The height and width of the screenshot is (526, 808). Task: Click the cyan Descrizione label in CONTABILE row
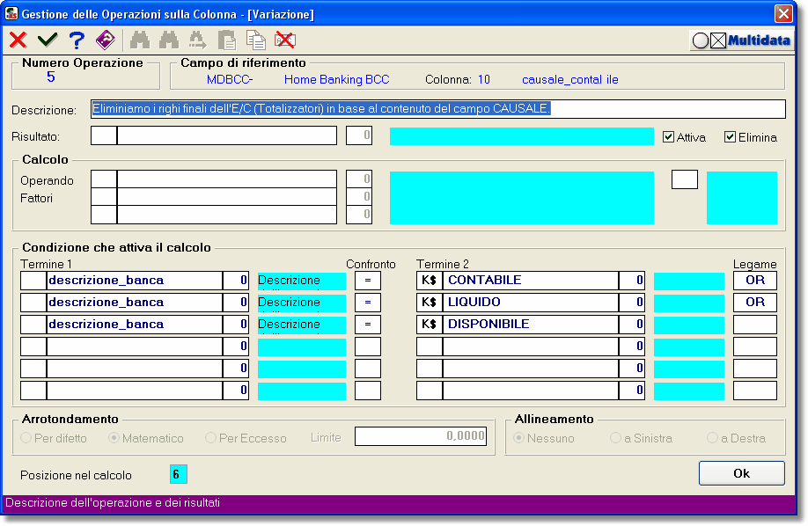coord(301,281)
